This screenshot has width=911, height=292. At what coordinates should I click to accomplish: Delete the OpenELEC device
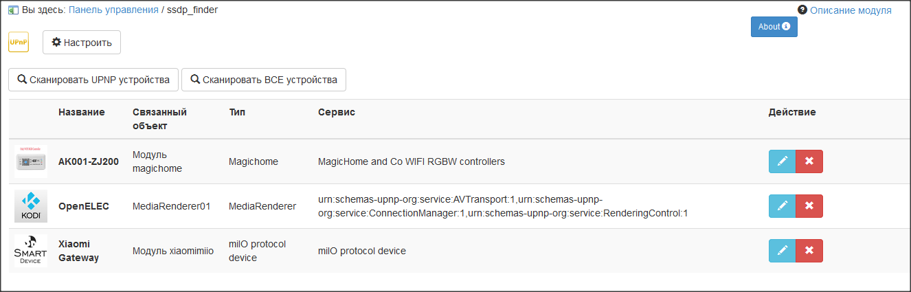[x=809, y=206]
